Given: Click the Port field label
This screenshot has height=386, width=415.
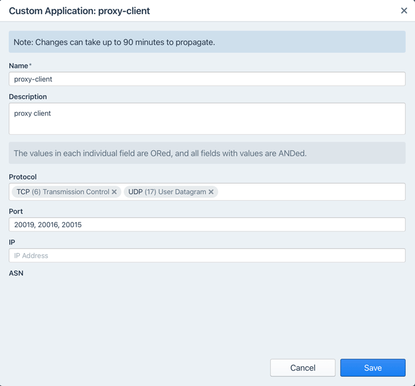Looking at the screenshot, I should pyautogui.click(x=16, y=211).
